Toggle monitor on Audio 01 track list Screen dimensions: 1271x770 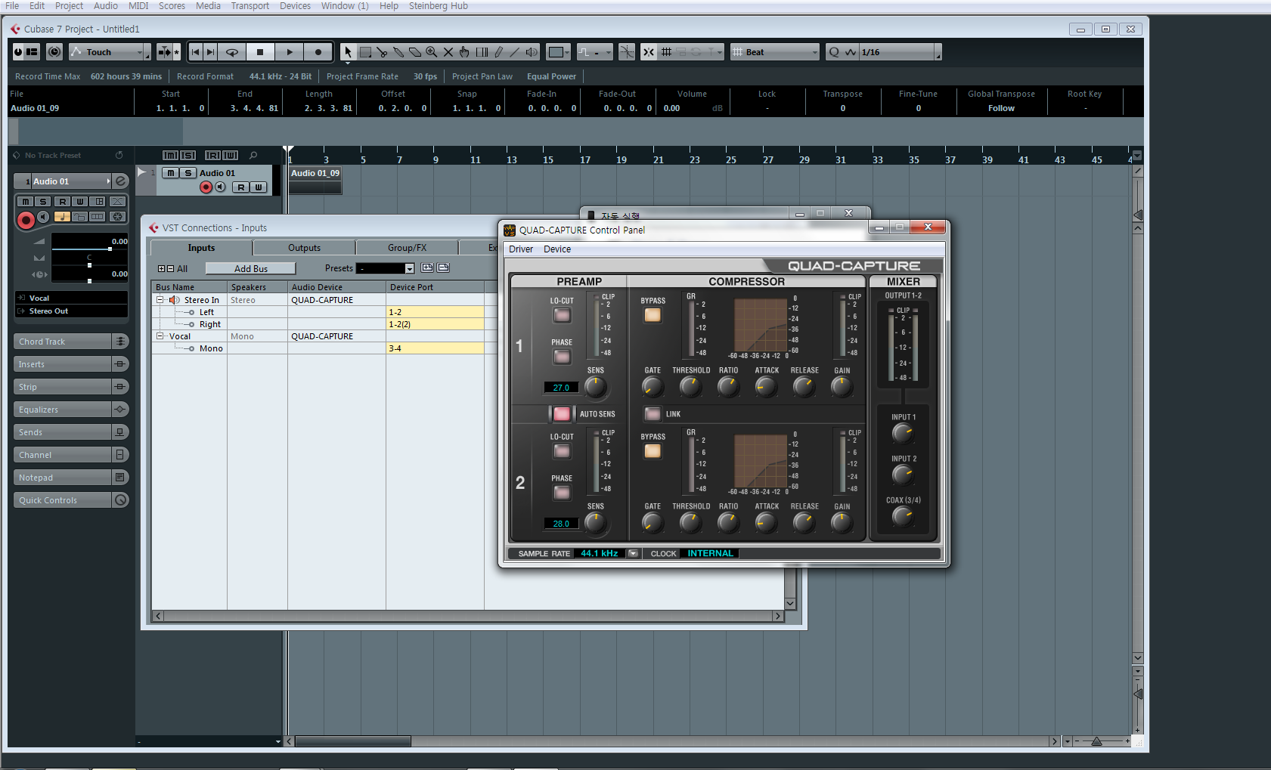pyautogui.click(x=220, y=187)
